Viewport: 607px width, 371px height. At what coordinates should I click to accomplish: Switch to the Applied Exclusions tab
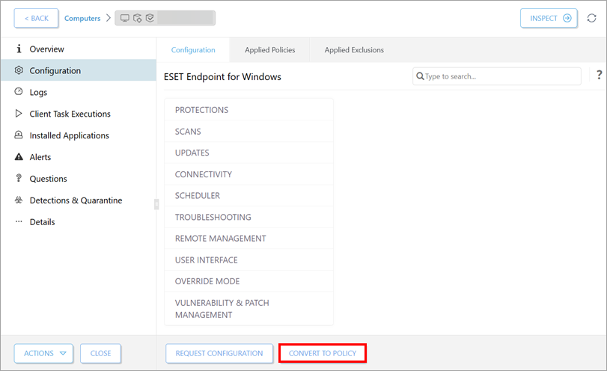tap(354, 50)
